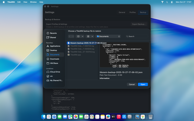Click the date and time in menu bar

click(183, 2)
